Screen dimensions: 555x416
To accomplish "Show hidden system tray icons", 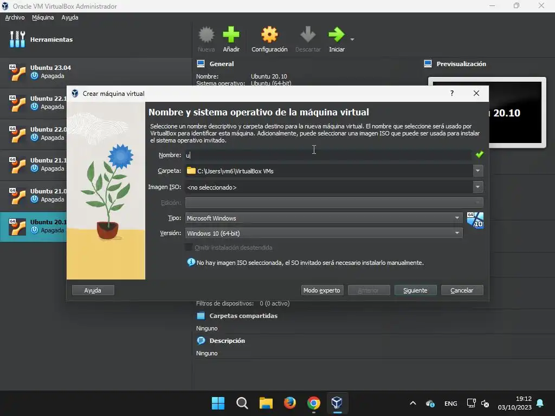I will 412,403.
